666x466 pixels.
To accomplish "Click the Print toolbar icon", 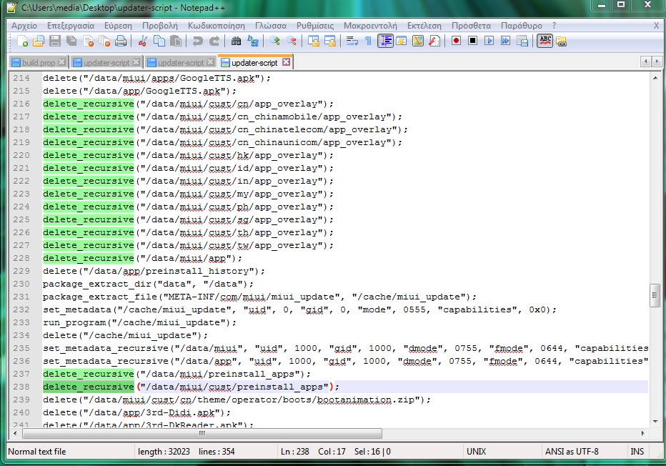I will [x=121, y=41].
